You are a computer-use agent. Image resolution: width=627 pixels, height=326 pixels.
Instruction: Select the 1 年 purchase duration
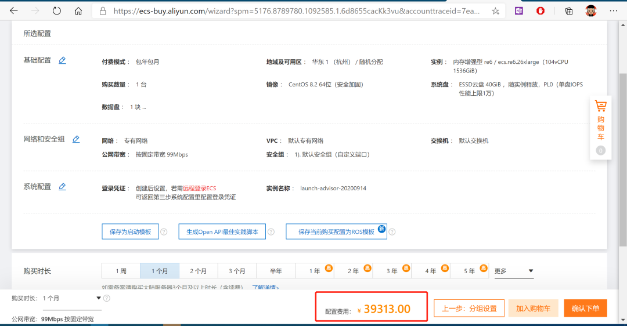pyautogui.click(x=315, y=271)
